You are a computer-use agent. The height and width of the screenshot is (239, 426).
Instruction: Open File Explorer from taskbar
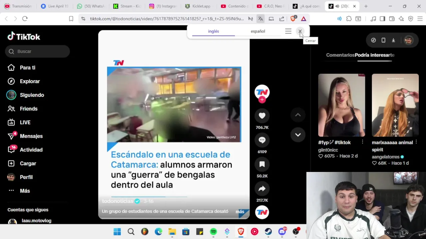point(172,232)
